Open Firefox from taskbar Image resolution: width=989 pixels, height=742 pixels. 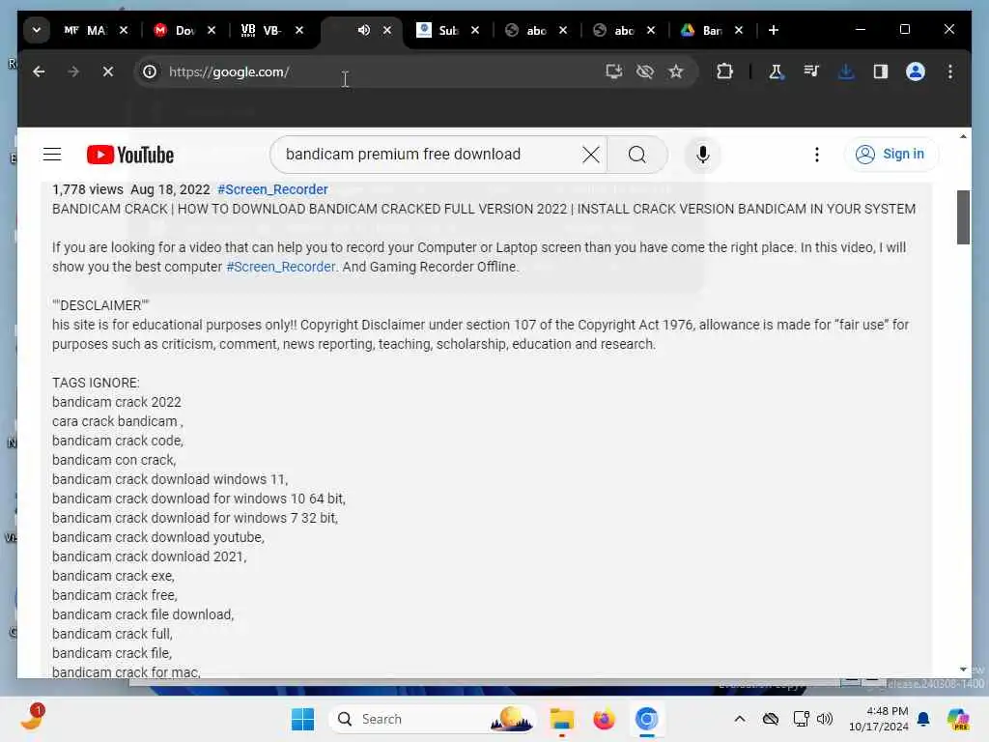point(604,719)
